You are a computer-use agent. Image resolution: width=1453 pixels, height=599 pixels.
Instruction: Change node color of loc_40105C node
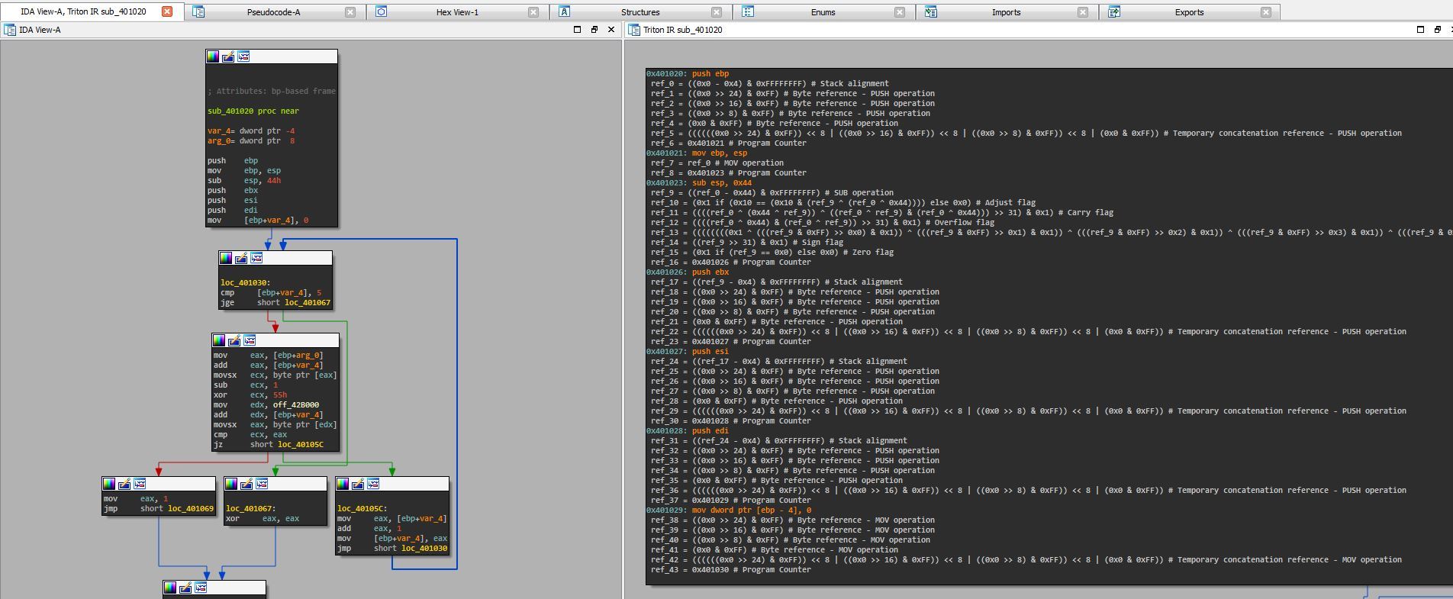point(343,484)
